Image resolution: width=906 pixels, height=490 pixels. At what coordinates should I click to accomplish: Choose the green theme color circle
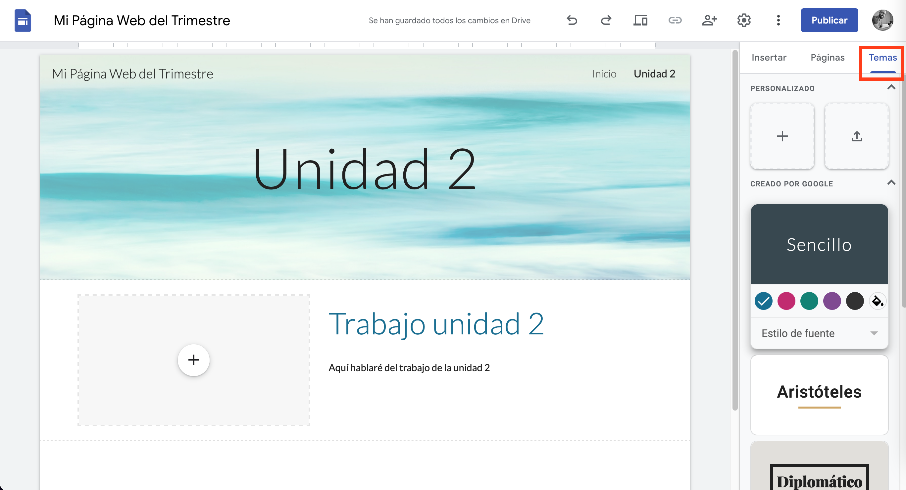pos(809,301)
